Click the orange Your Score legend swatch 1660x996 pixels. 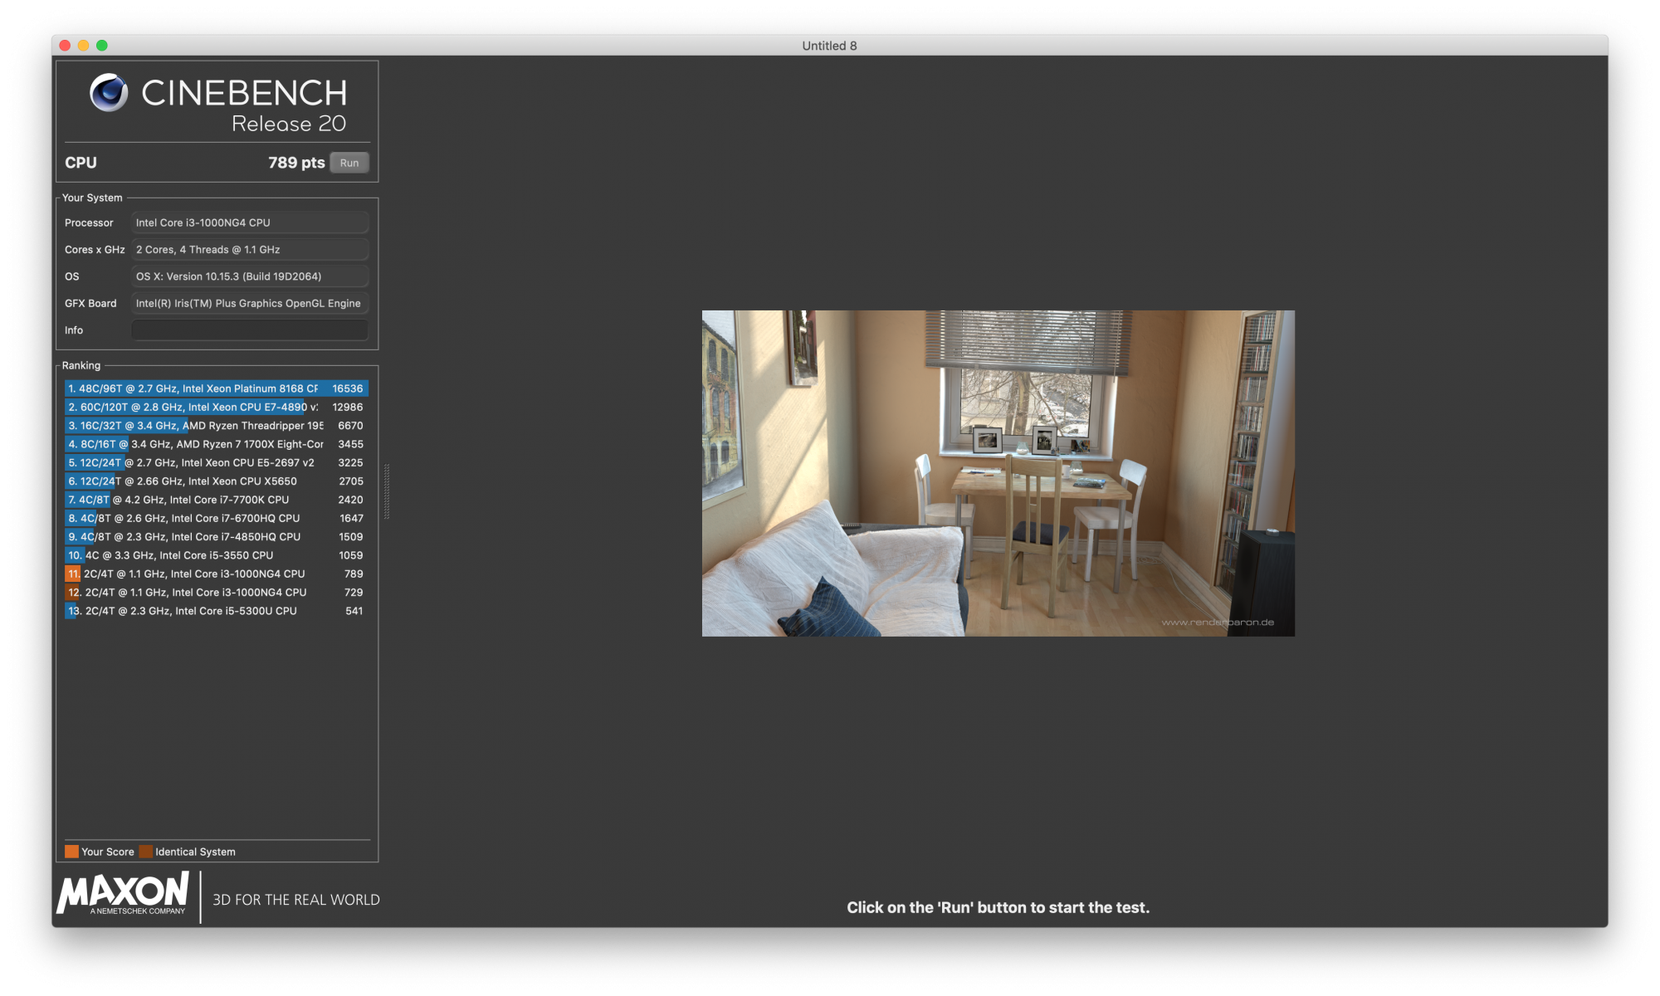coord(71,852)
